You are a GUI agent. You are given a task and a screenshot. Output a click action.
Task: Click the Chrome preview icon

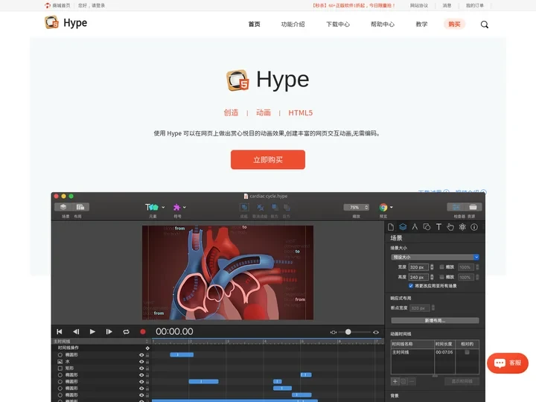coord(383,207)
